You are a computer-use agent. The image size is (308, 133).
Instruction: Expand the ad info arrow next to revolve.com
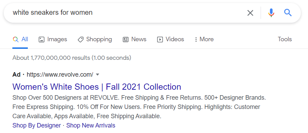pyautogui.click(x=98, y=75)
